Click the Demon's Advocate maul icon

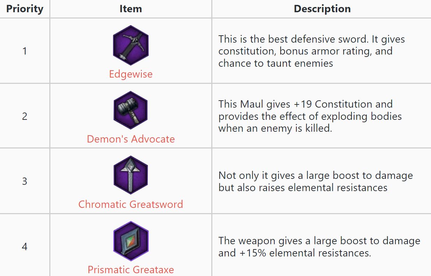[131, 110]
